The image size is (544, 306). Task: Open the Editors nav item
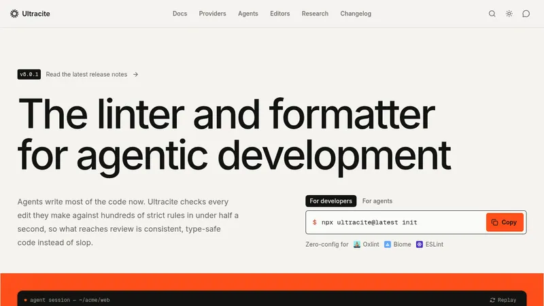coord(280,14)
